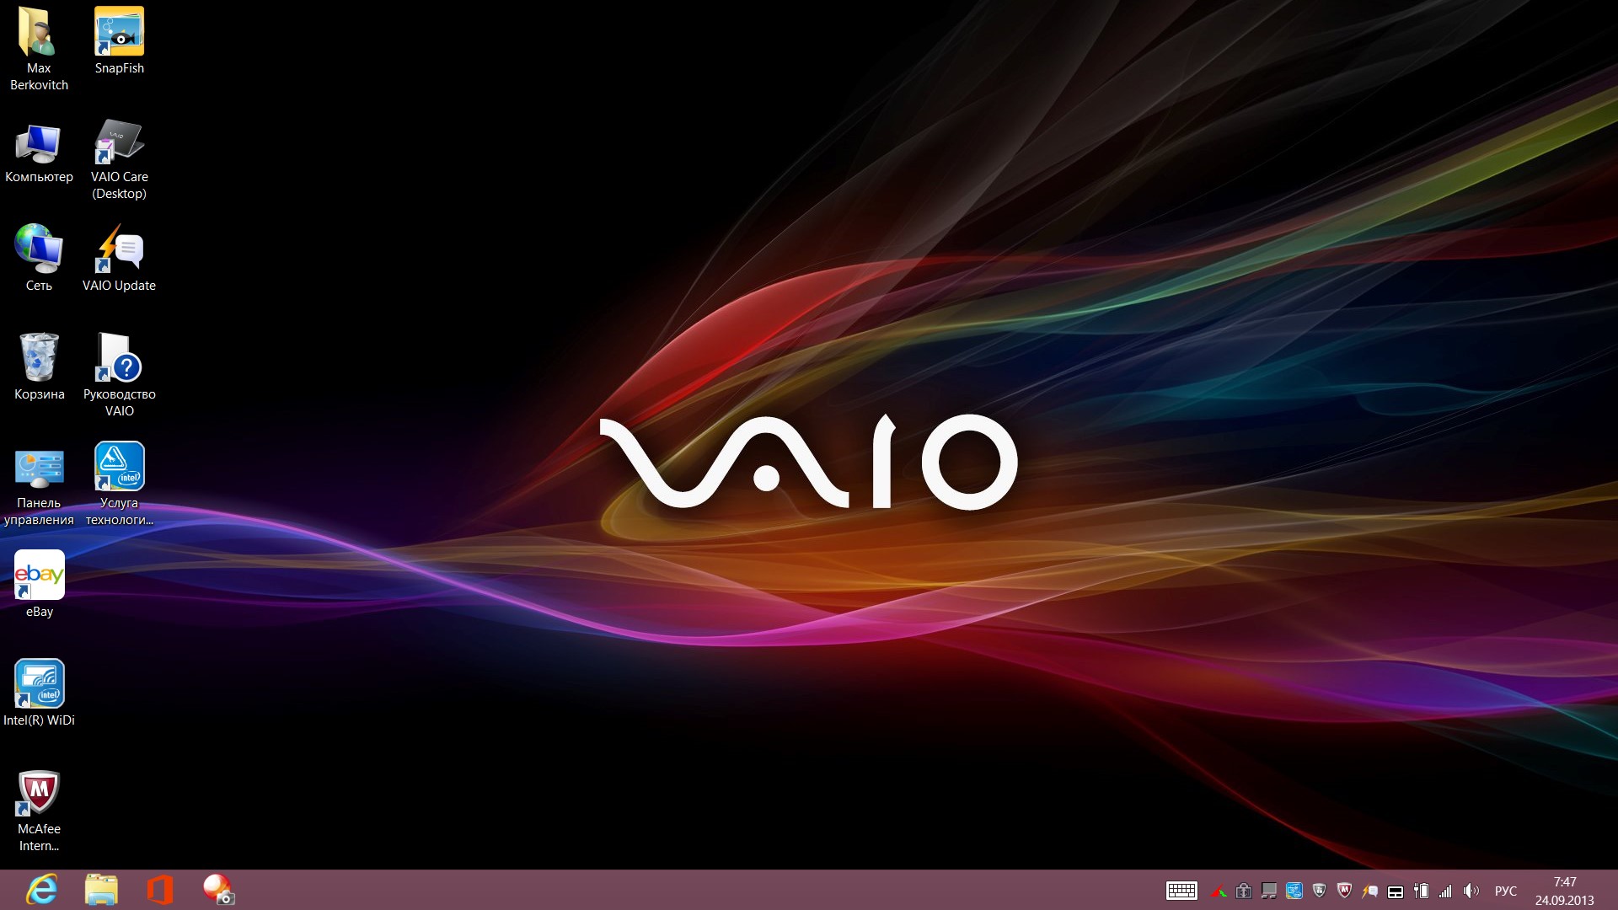
Task: Open File Explorer in the taskbar
Action: click(x=101, y=890)
